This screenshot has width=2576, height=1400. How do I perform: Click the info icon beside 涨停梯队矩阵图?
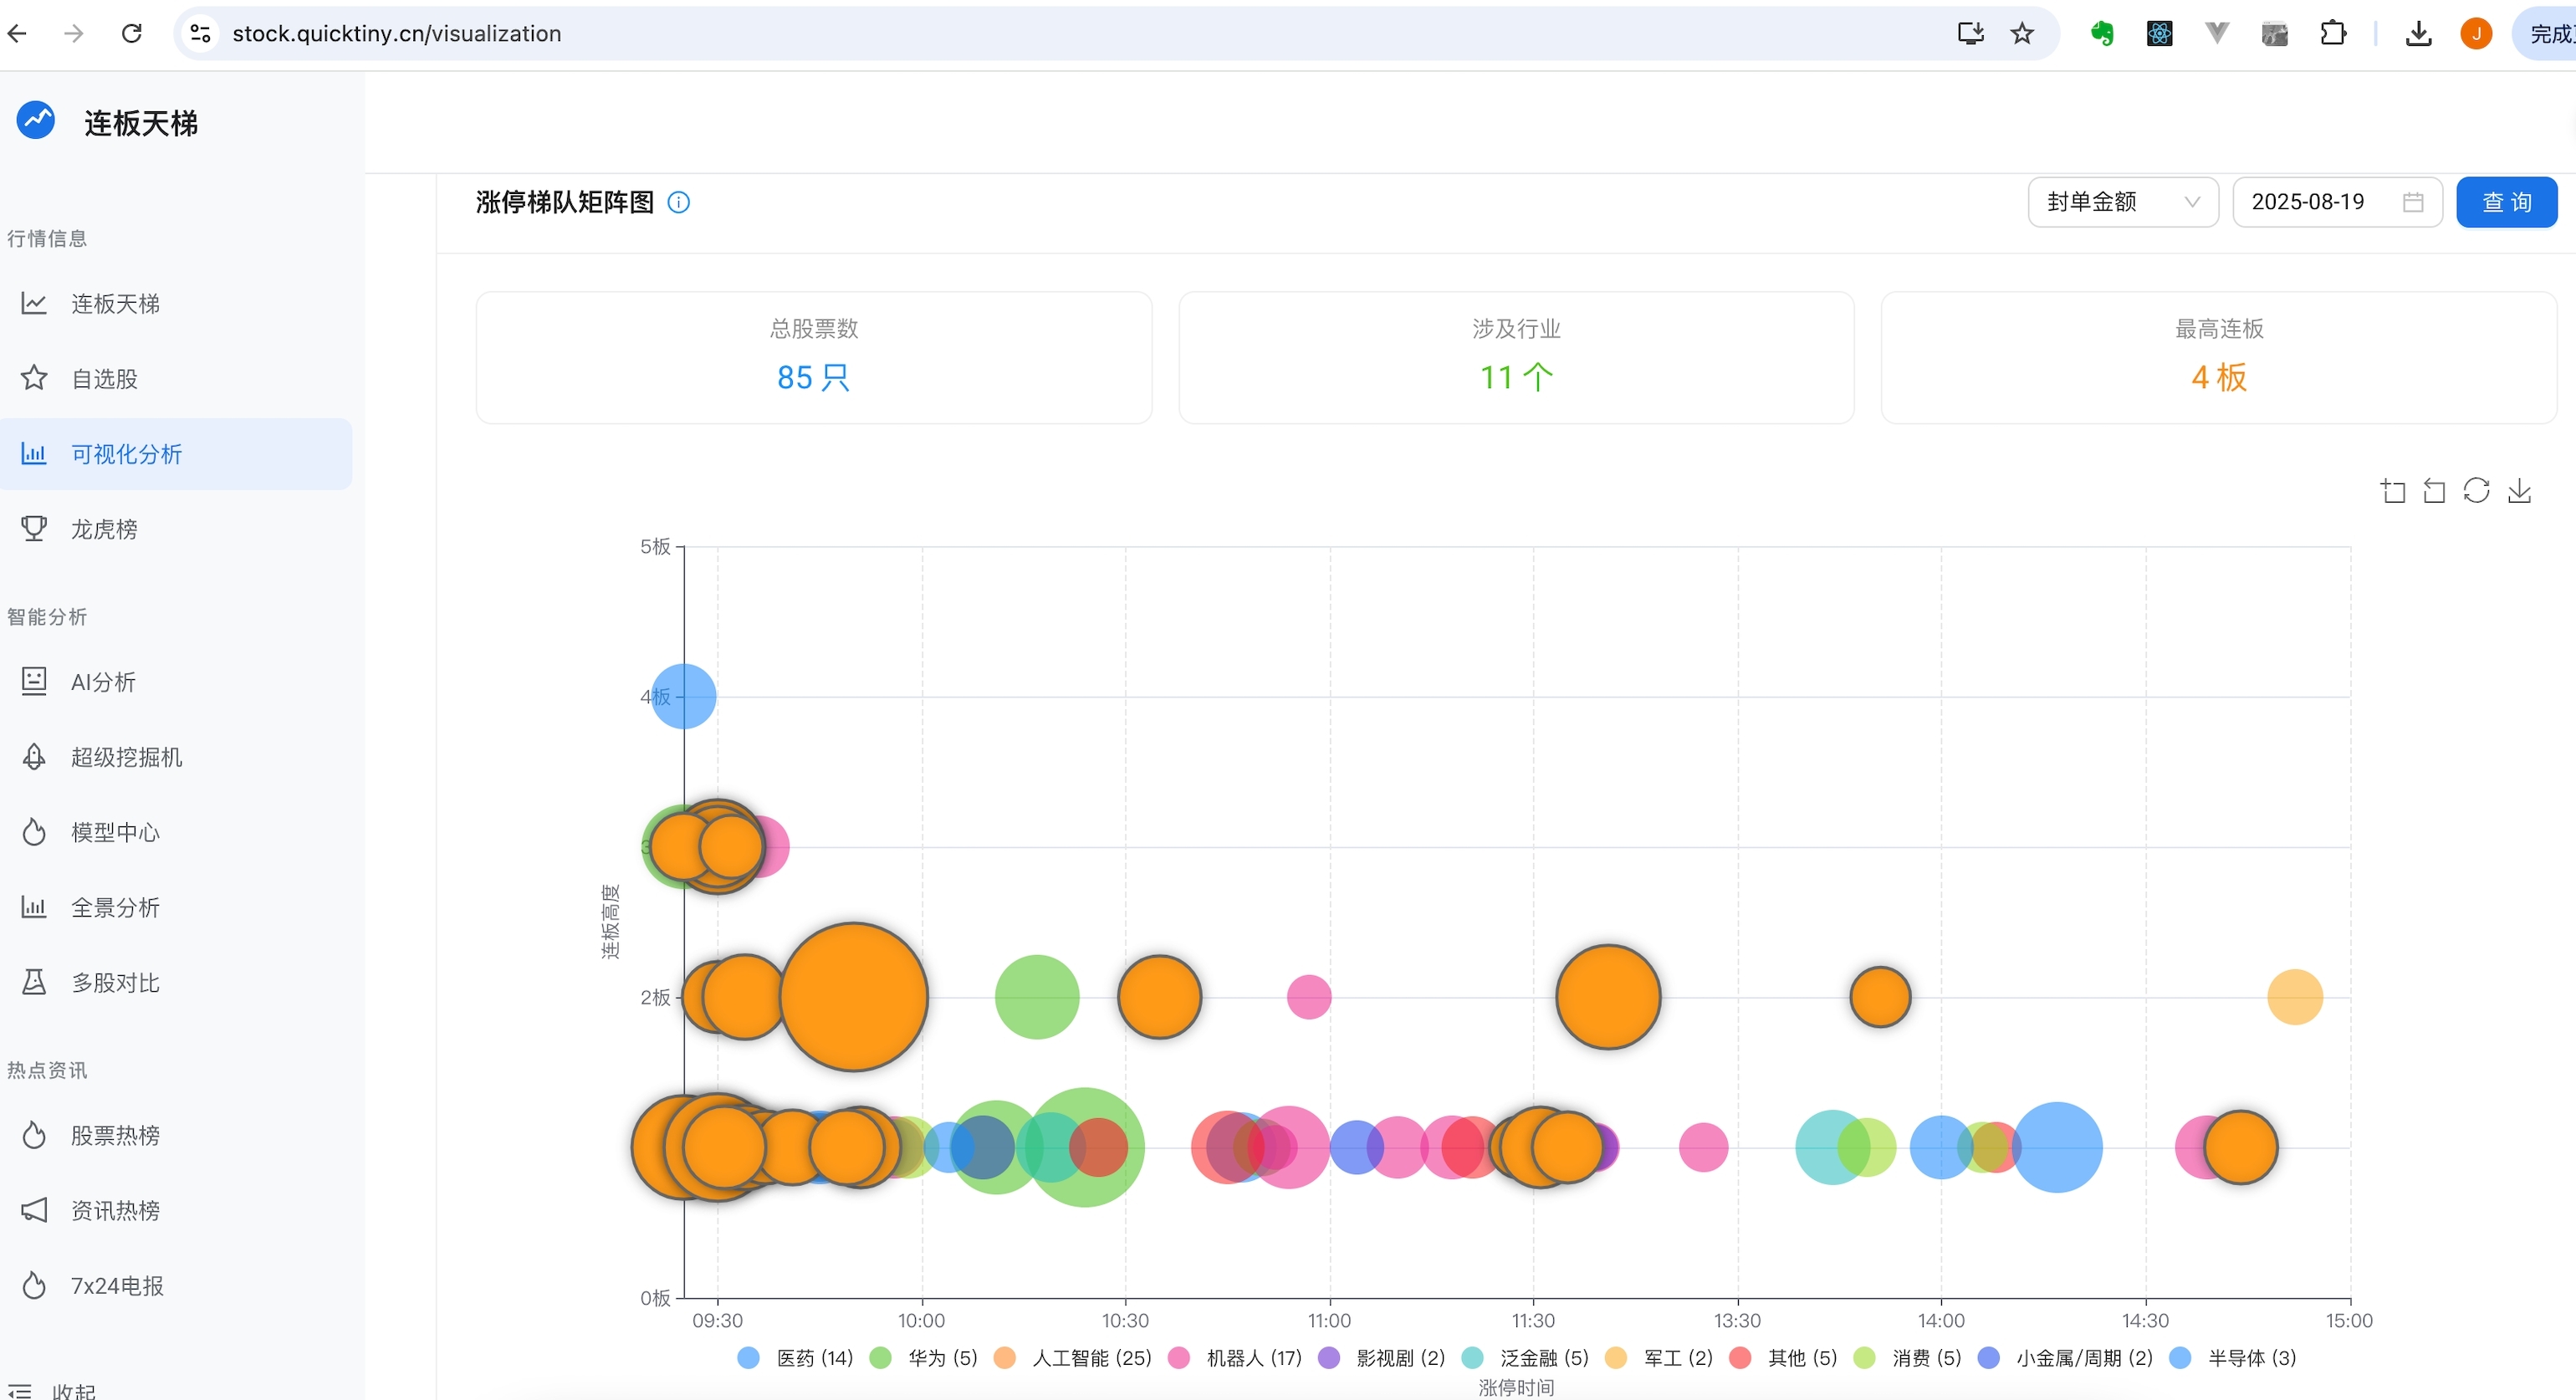pyautogui.click(x=678, y=202)
